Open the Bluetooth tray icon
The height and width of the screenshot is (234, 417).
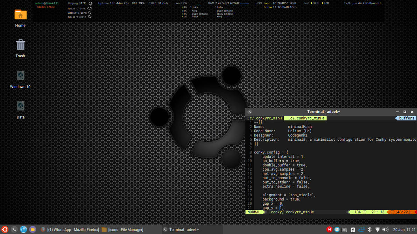tap(369, 229)
